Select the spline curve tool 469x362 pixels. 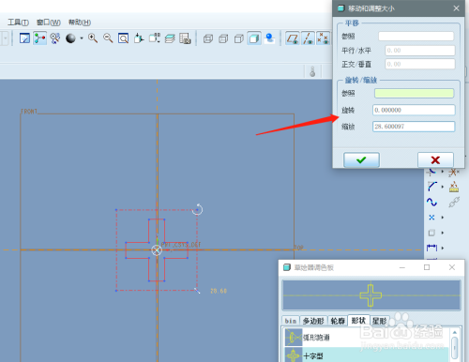(431, 202)
